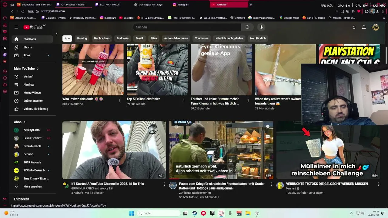Screen dimensions: 388x218
Task: Open the browser extensions cube icon
Action: pos(366,11)
